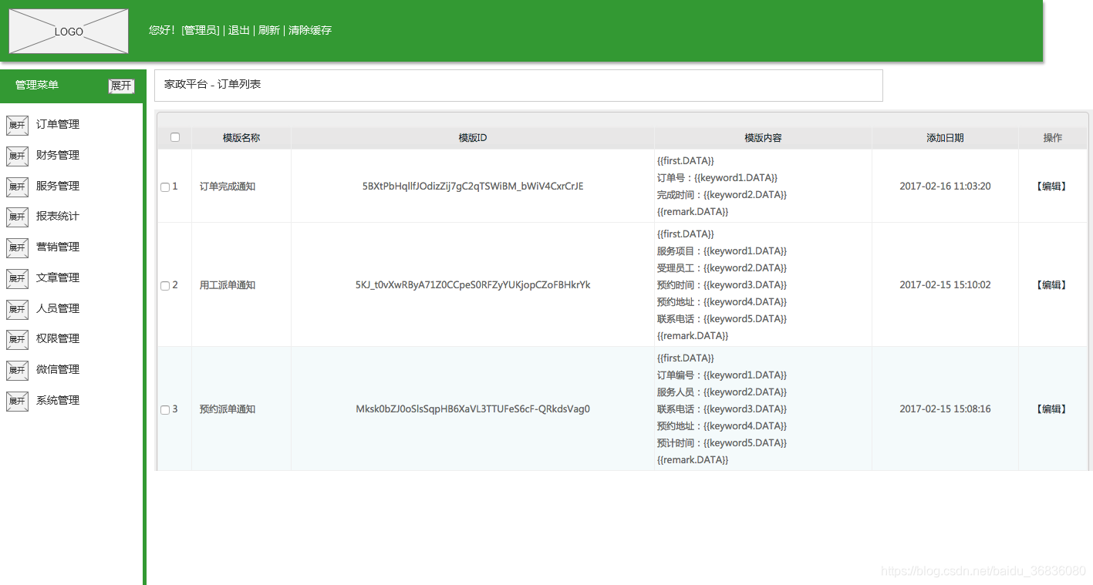The height and width of the screenshot is (585, 1093).
Task: Check the checkbox for row 2
Action: point(165,286)
